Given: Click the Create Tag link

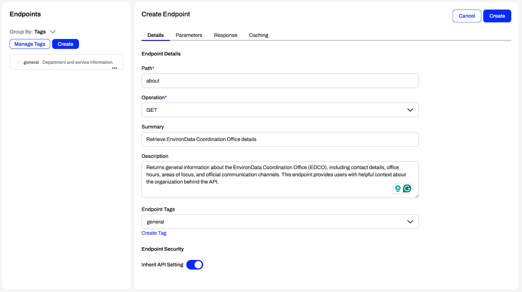Looking at the screenshot, I should pyautogui.click(x=154, y=233).
